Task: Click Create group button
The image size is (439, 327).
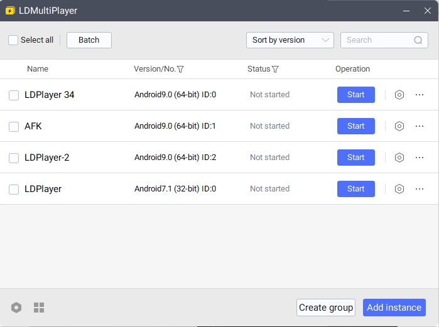Action: [325, 308]
